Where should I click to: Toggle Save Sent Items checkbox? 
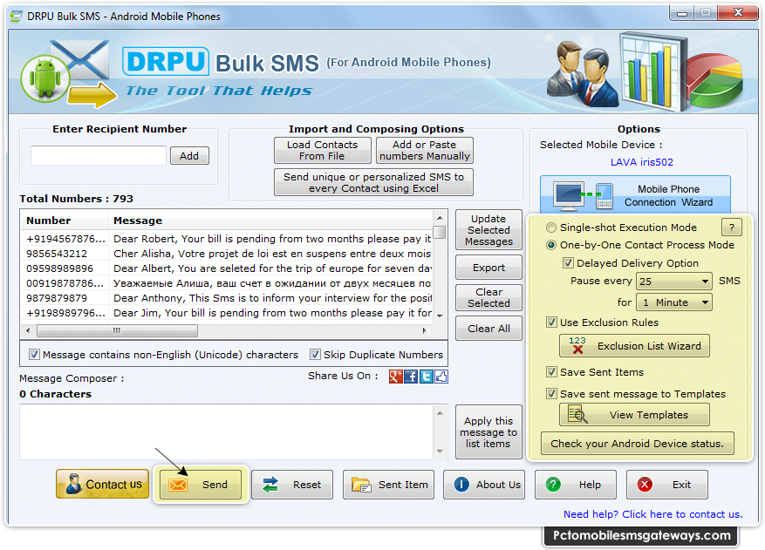pos(551,372)
